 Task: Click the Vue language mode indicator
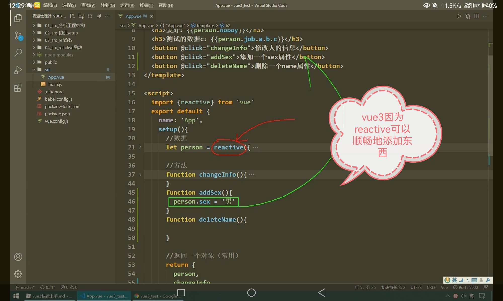[444, 287]
